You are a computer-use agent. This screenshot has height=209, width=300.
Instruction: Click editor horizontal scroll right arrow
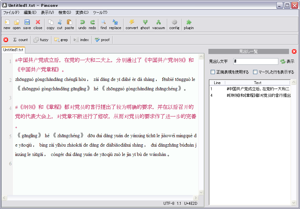[x=195, y=198]
